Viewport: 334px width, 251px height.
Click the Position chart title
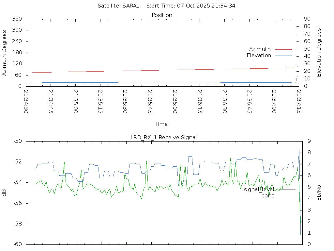pos(162,15)
